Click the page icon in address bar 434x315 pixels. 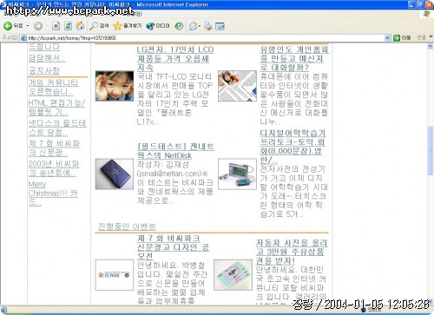(24, 38)
